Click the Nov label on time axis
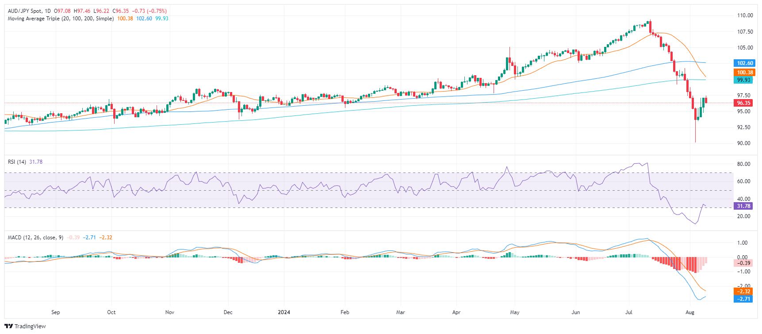This screenshot has width=762, height=334. pos(170,312)
